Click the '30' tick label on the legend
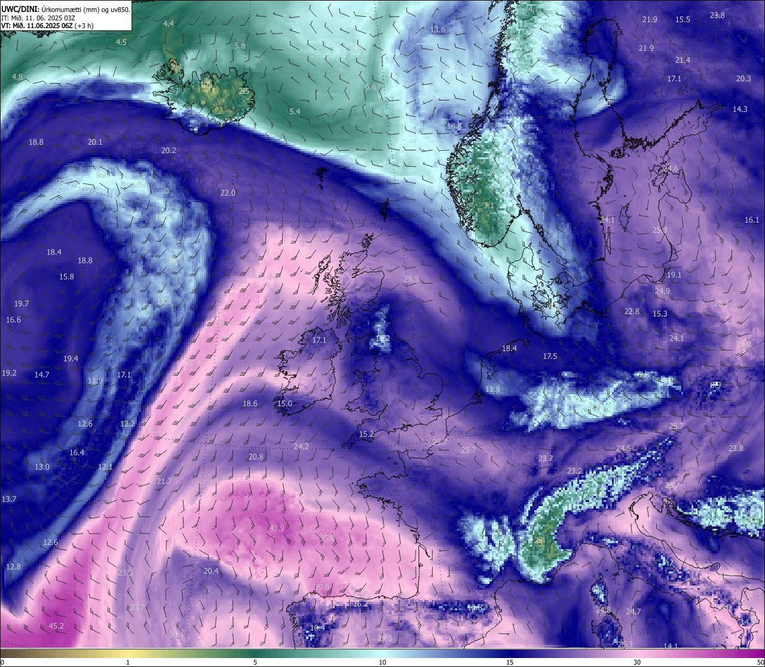The height and width of the screenshot is (667, 765). [x=637, y=663]
